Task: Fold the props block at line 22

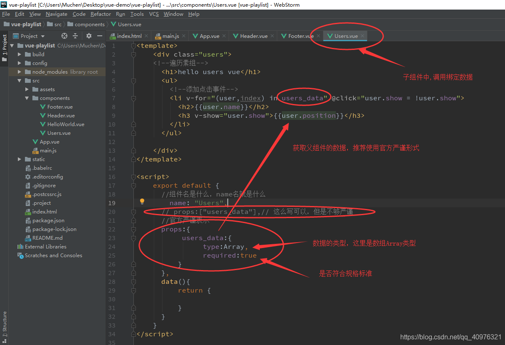Action: [133, 229]
